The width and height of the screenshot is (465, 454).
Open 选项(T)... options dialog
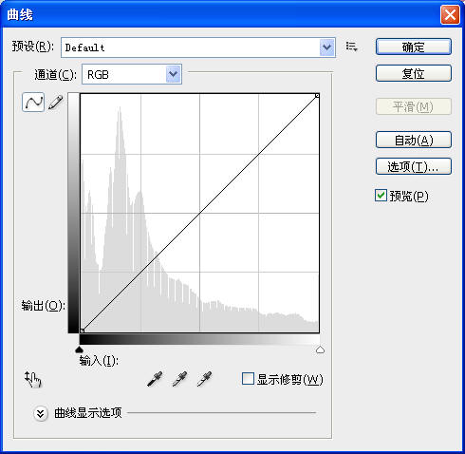414,166
